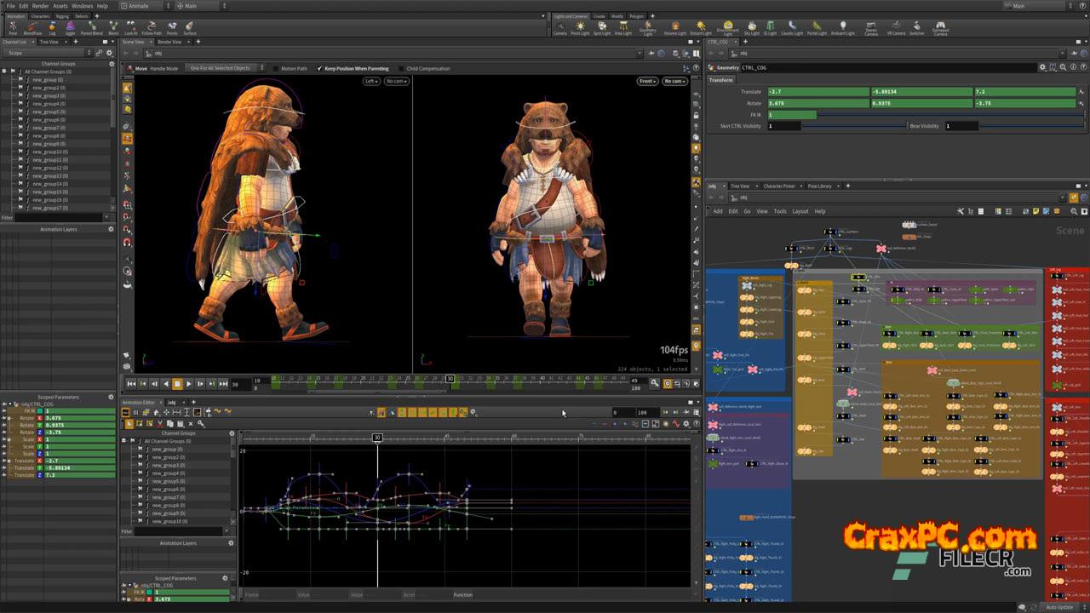Uncheck Keep Position When Parenting
This screenshot has height=613, width=1090.
tap(319, 68)
